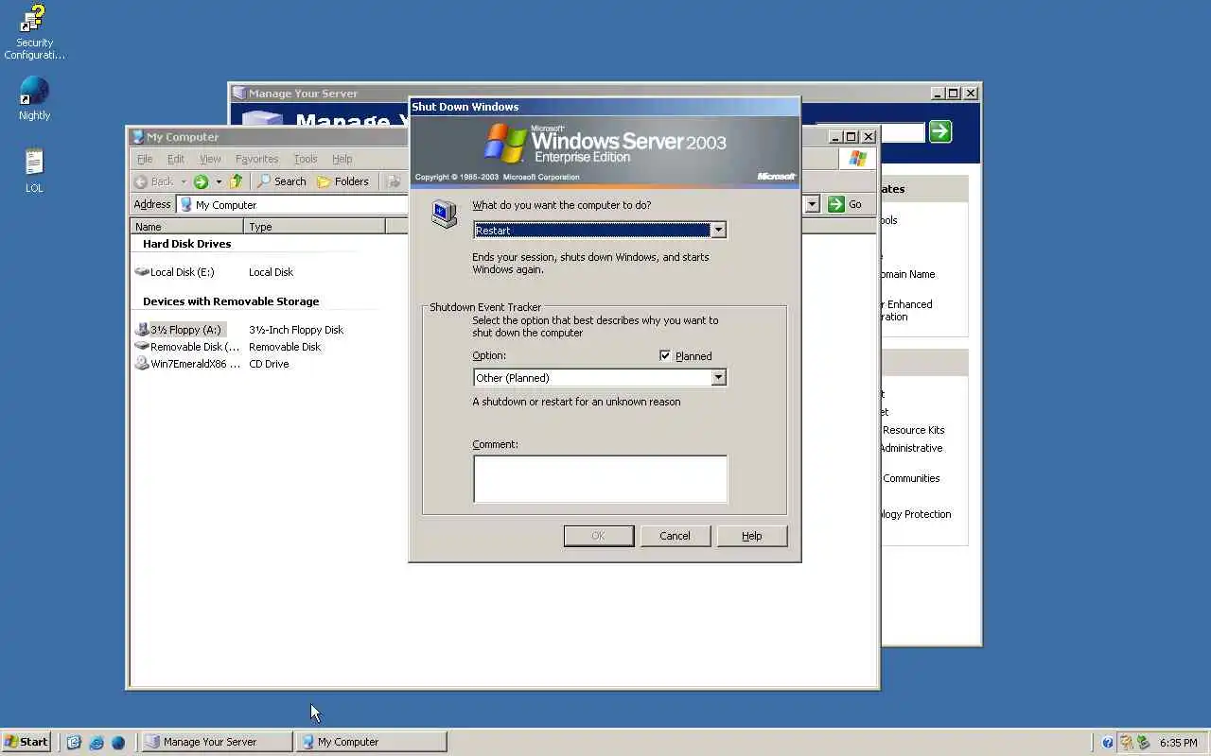The height and width of the screenshot is (756, 1211).
Task: Open the Favorites menu in My Computer
Action: tap(256, 159)
